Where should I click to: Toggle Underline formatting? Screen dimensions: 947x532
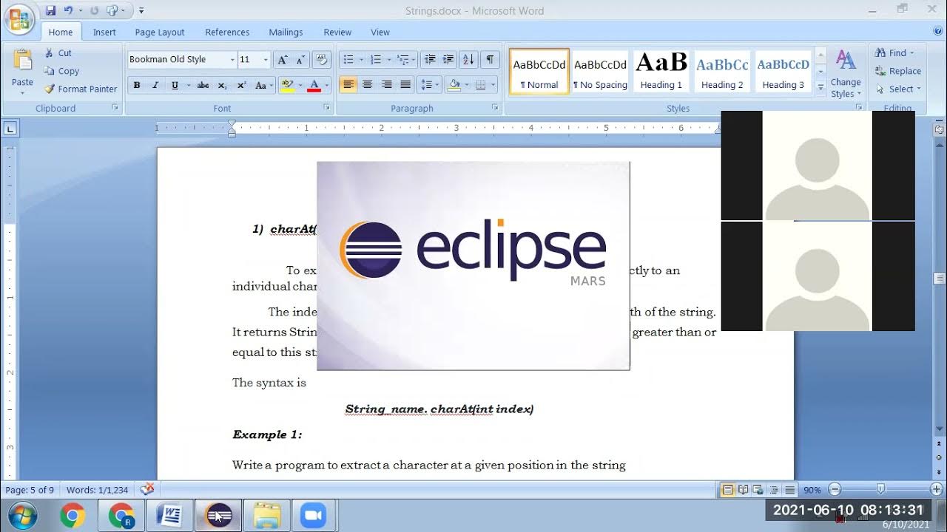175,85
